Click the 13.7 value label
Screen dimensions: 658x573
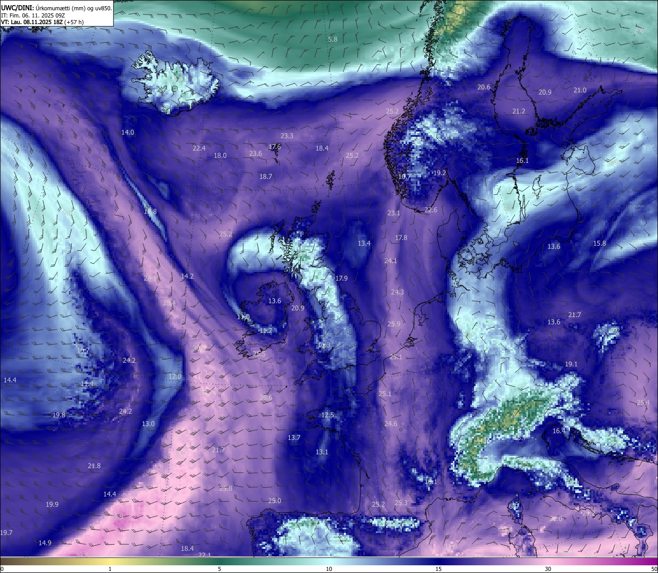pyautogui.click(x=294, y=438)
